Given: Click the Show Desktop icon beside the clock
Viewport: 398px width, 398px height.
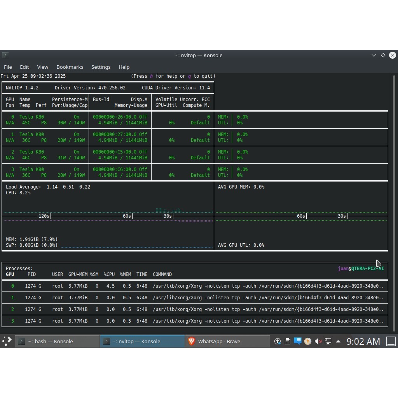Looking at the screenshot, I should pyautogui.click(x=391, y=341).
